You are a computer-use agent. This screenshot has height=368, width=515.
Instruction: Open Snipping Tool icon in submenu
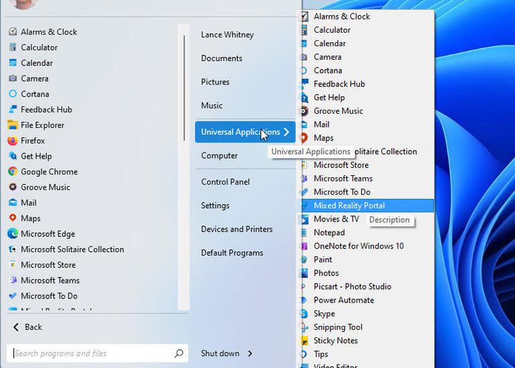coord(304,327)
